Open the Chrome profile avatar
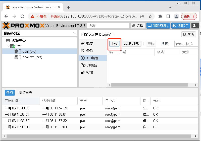 coord(176,16)
